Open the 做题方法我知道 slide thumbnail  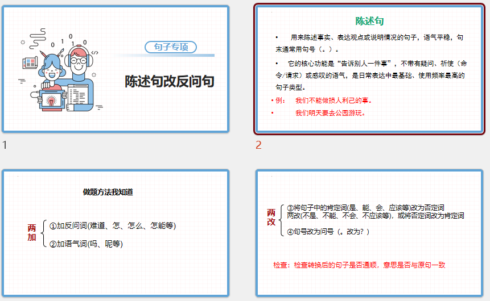click(x=116, y=233)
